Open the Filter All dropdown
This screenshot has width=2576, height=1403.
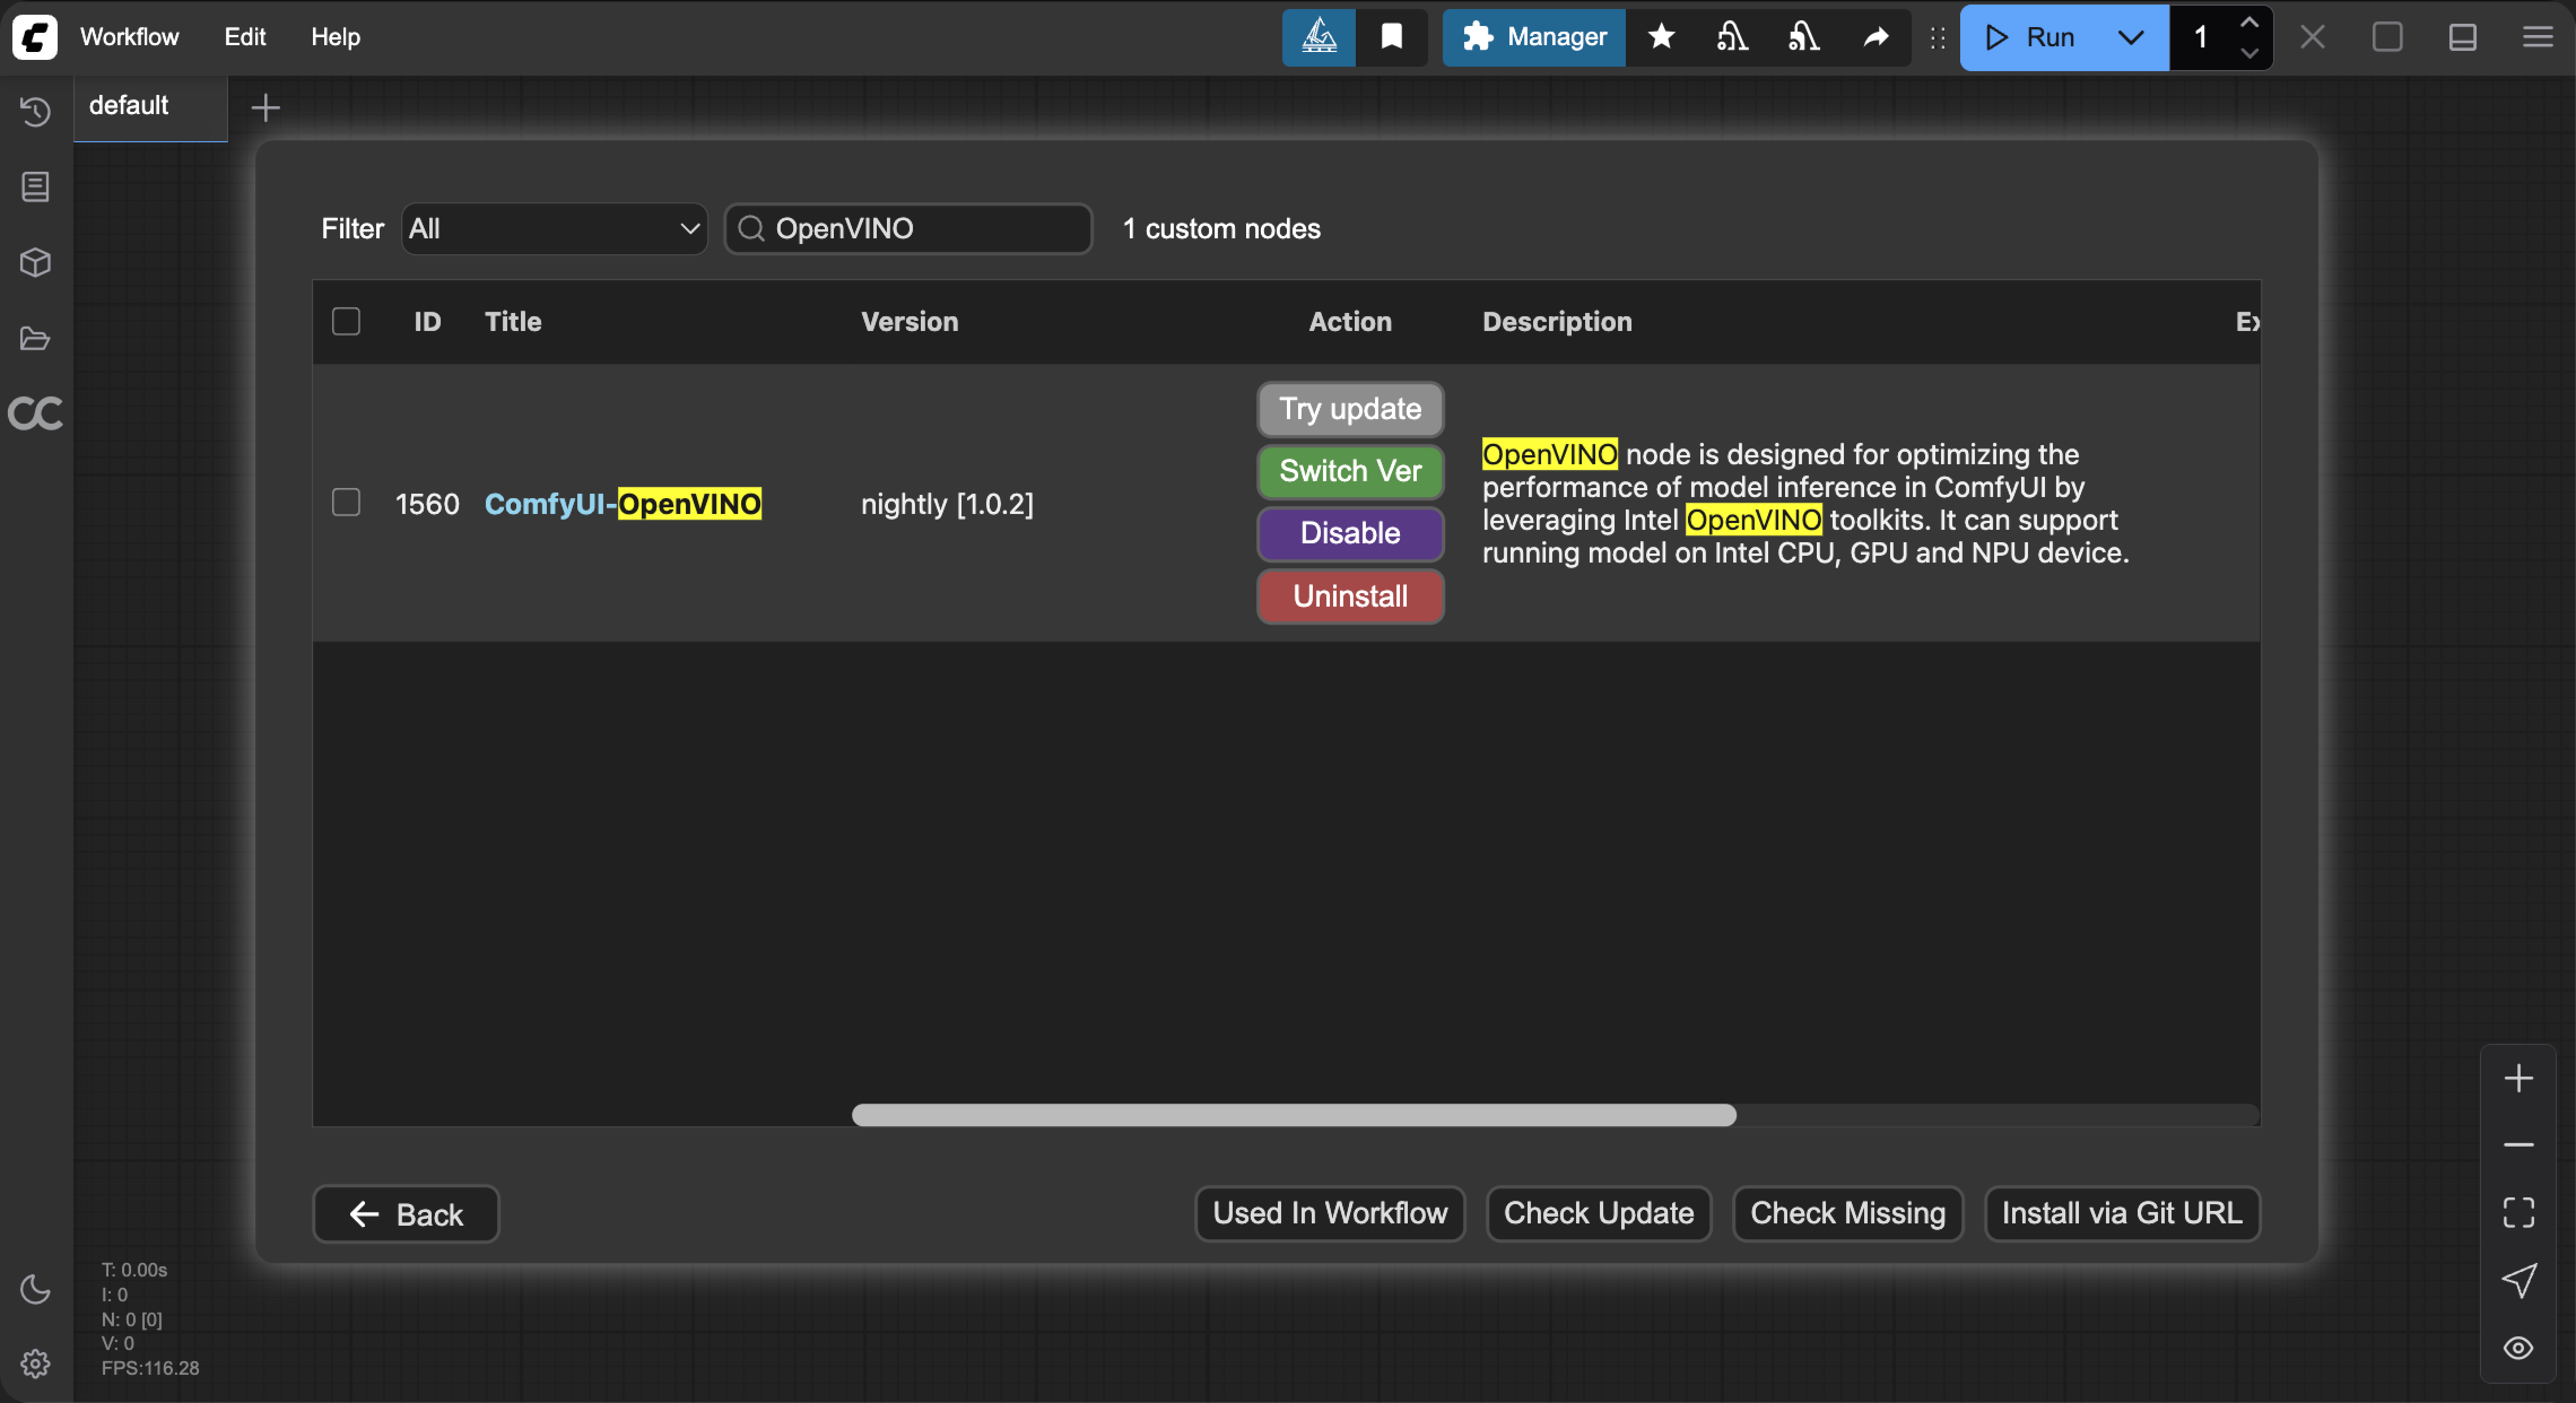[554, 229]
